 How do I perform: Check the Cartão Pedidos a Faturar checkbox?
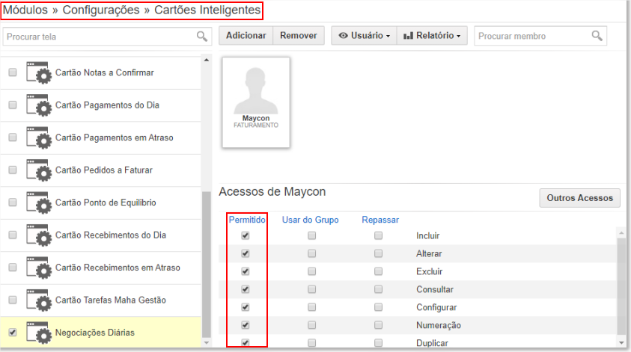pyautogui.click(x=13, y=170)
